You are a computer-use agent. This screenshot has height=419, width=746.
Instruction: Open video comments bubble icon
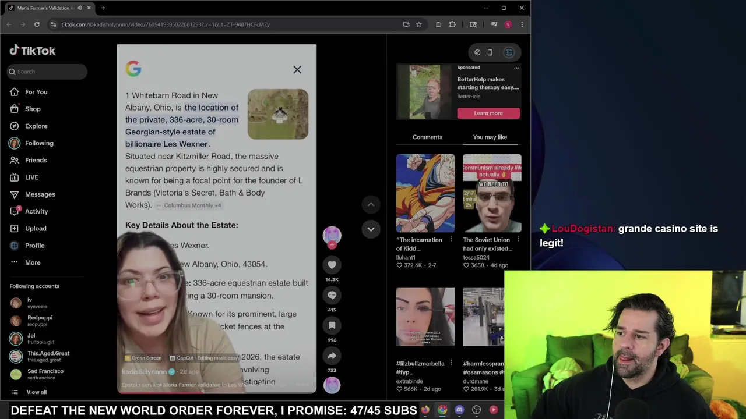coord(332,295)
